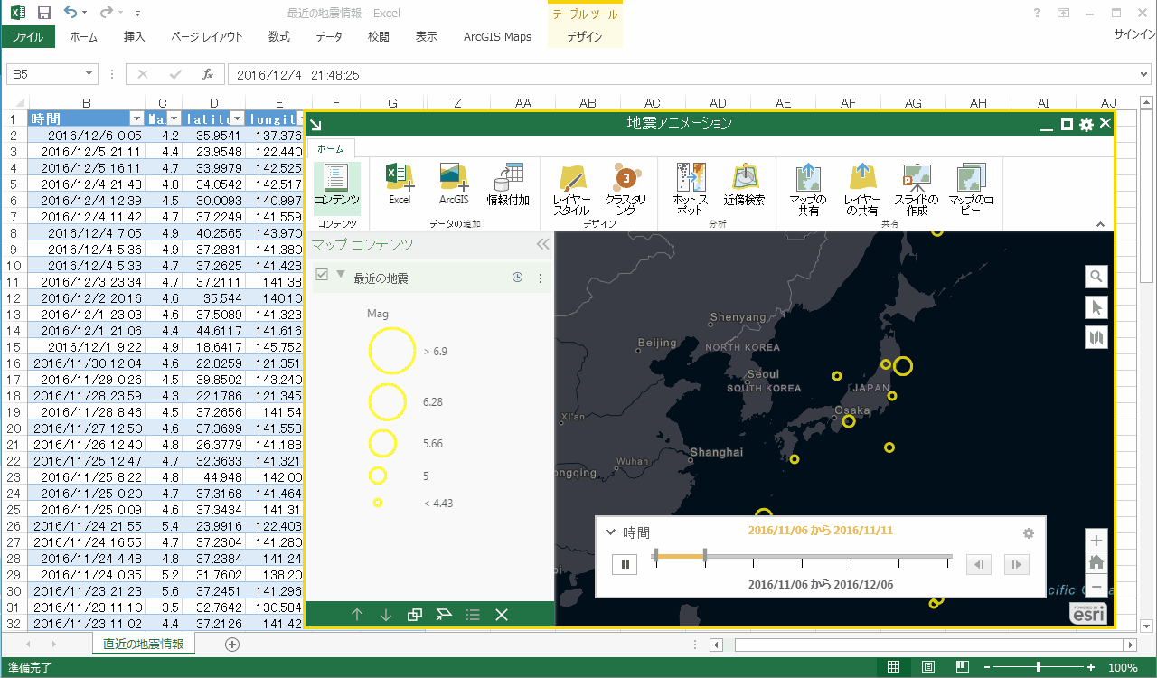Zoom in on the map with plus button
This screenshot has height=678, width=1157.
tap(1096, 541)
